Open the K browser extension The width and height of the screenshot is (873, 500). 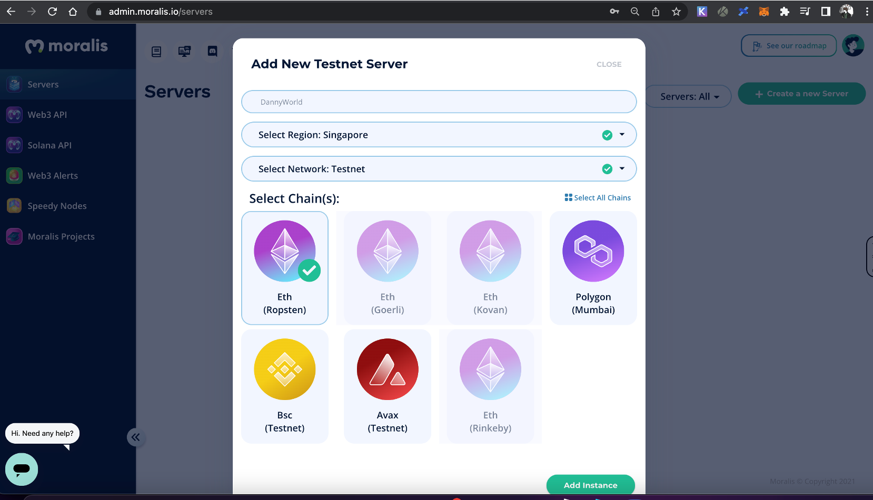pos(702,11)
